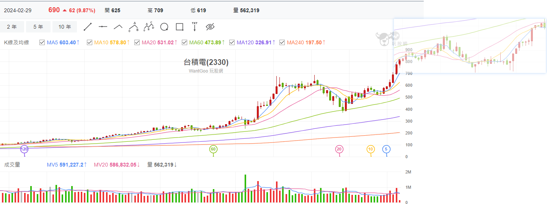Select the horizontal line drawing tool

(103, 27)
